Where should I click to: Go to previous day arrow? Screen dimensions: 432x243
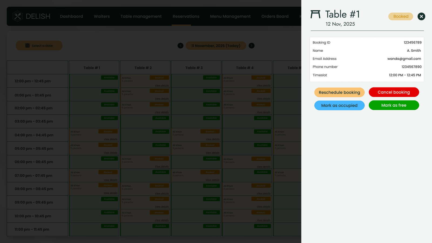point(181,46)
